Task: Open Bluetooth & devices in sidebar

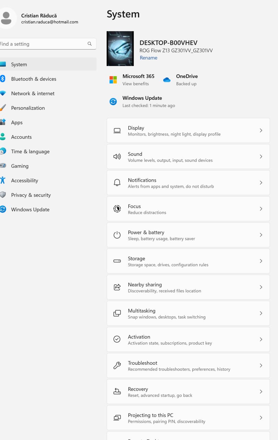Action: coord(34,79)
